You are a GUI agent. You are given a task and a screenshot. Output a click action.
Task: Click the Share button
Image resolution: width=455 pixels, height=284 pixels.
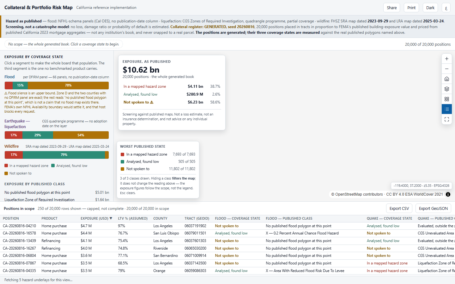point(392,8)
